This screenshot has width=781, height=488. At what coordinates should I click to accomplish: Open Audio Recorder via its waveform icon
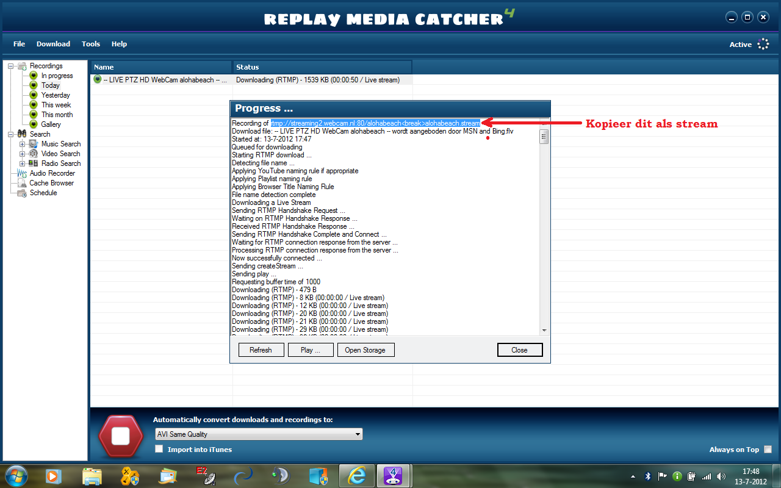click(22, 173)
